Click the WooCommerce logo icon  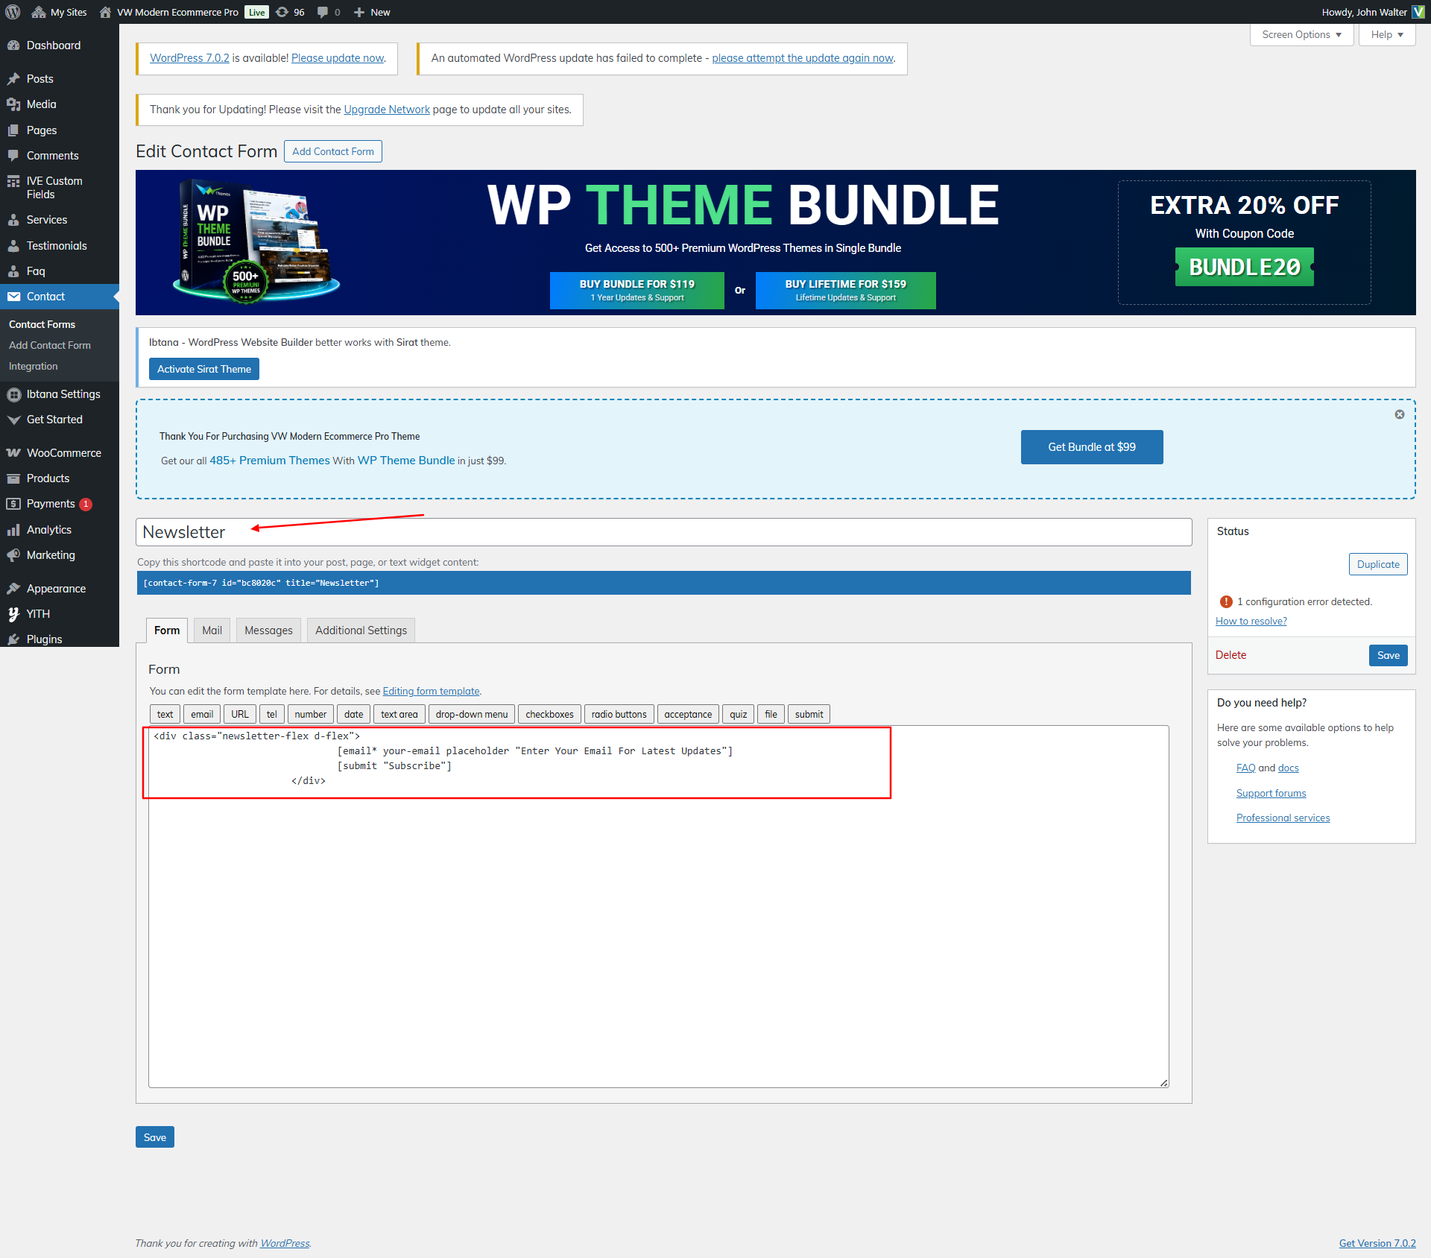[x=13, y=453]
